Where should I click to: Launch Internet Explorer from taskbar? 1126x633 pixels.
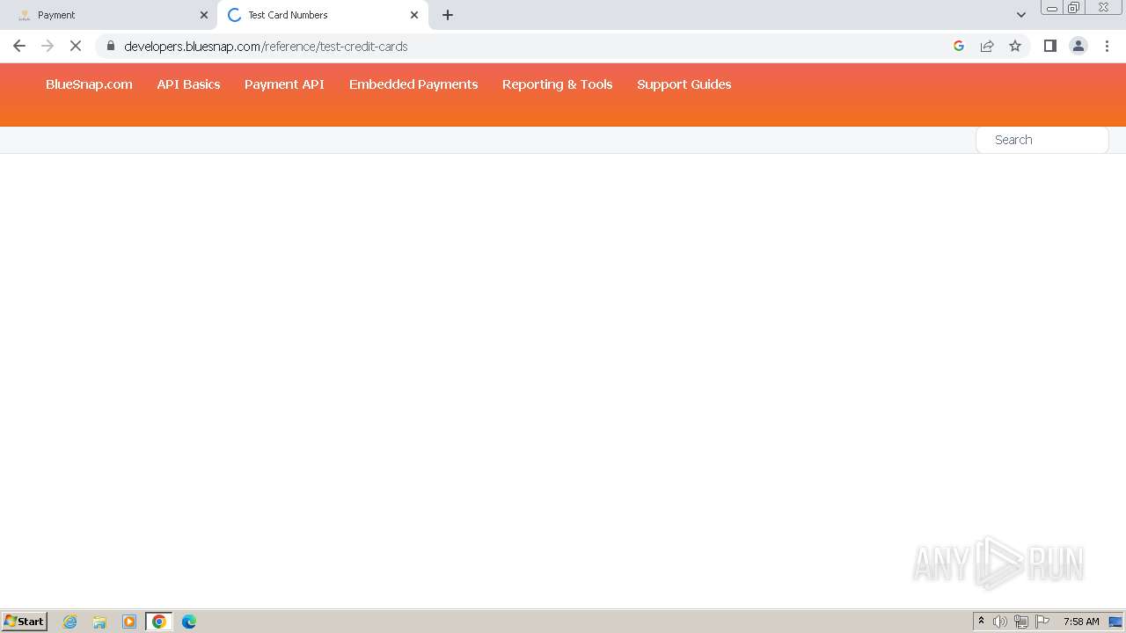coord(70,622)
